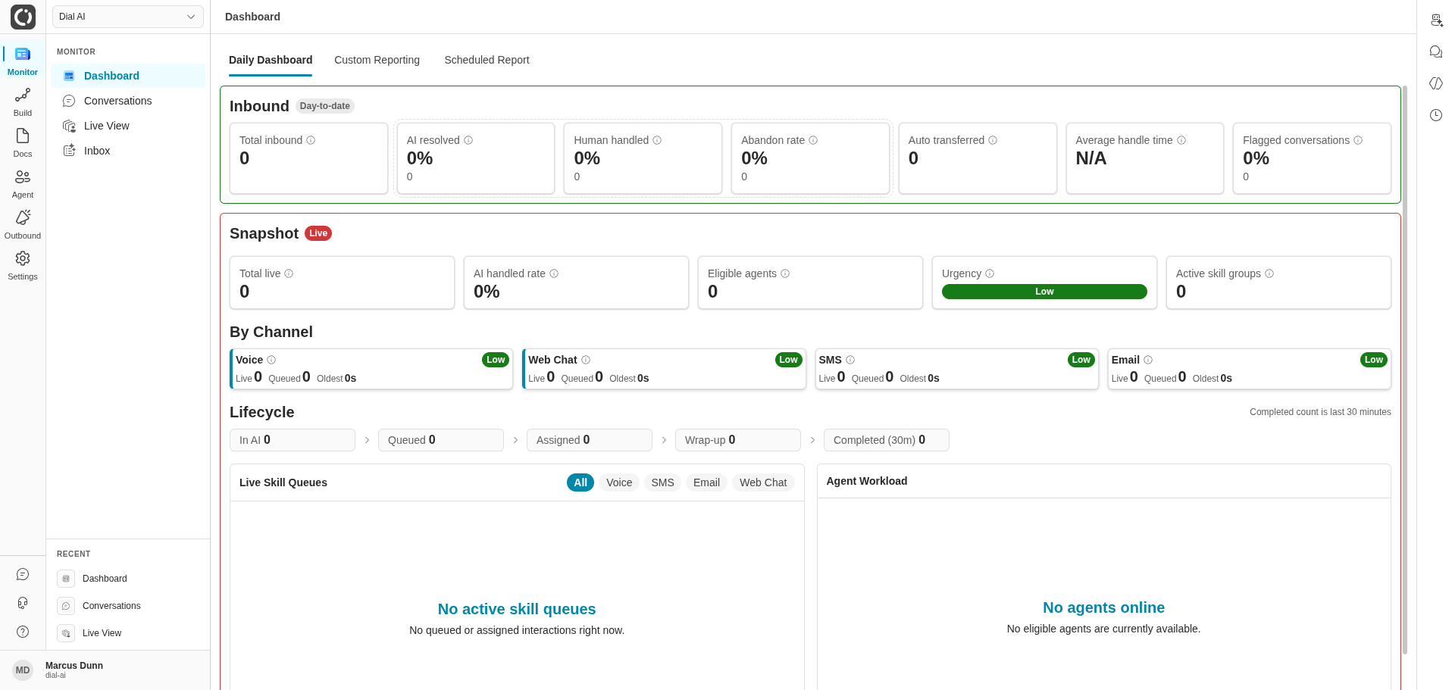Click the chat icon on right rail
The height and width of the screenshot is (690, 1455).
[x=1436, y=52]
